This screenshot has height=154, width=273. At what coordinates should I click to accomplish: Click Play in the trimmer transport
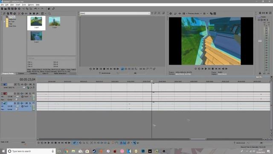(x=97, y=69)
